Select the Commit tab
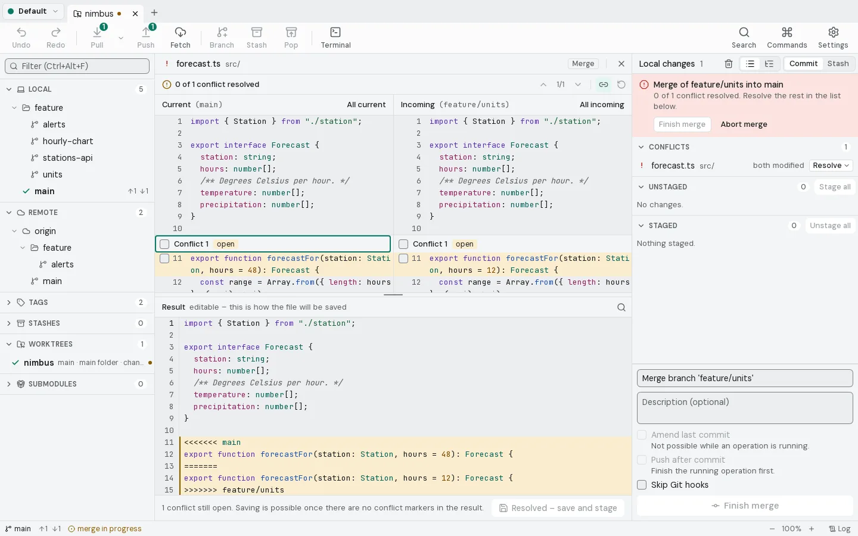 click(803, 64)
